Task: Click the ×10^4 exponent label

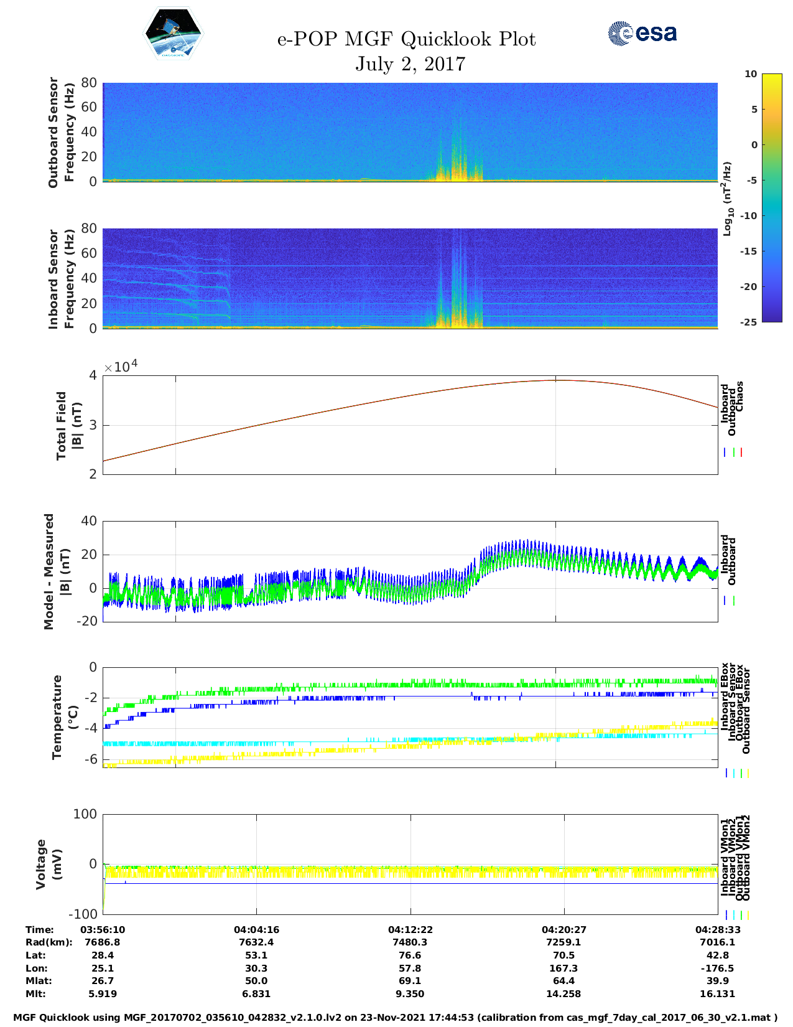Action: pos(121,366)
